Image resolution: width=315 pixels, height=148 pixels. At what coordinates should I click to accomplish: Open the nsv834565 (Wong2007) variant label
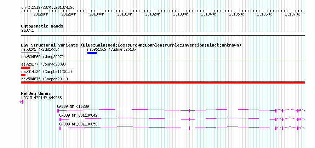tap(42, 57)
